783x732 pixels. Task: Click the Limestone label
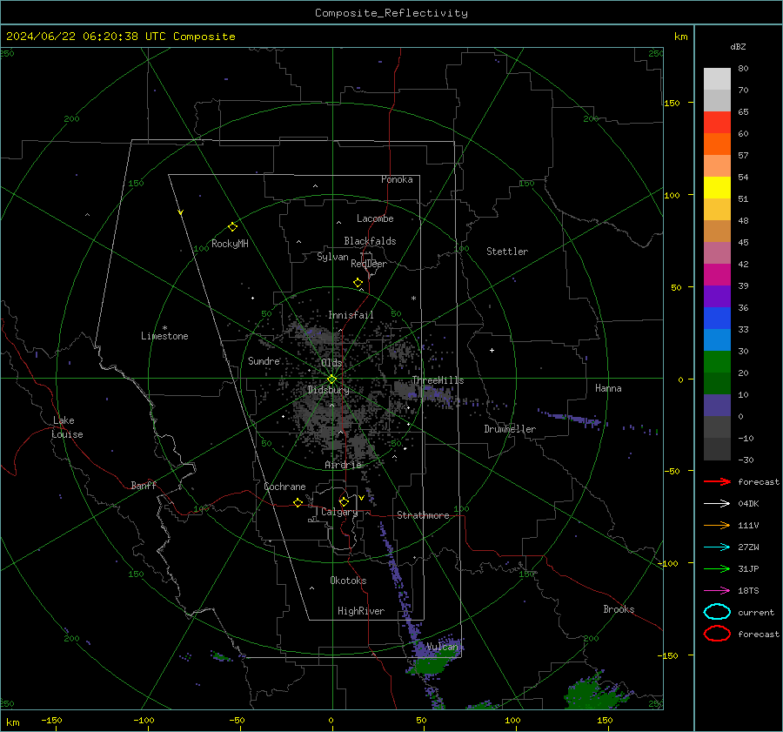tap(164, 336)
